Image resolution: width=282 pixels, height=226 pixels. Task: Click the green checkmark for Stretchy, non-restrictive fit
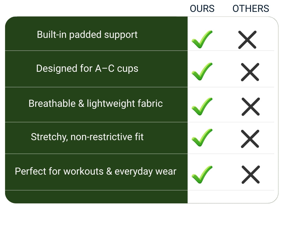point(202,138)
